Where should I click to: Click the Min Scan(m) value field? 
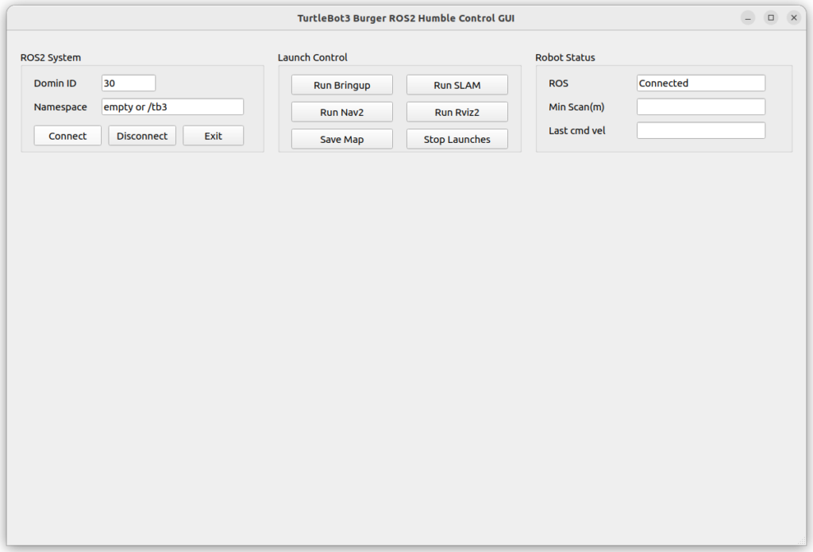[x=701, y=107]
